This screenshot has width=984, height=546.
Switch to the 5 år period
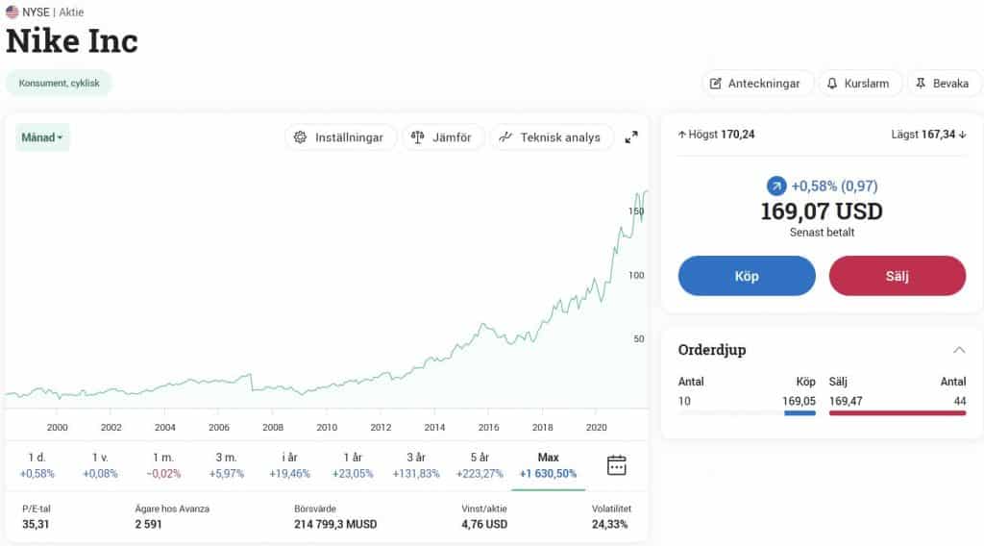pos(480,465)
